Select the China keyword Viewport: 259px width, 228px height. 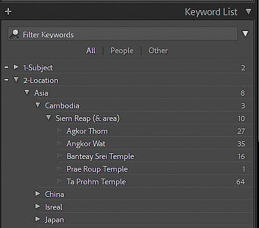[x=55, y=194]
